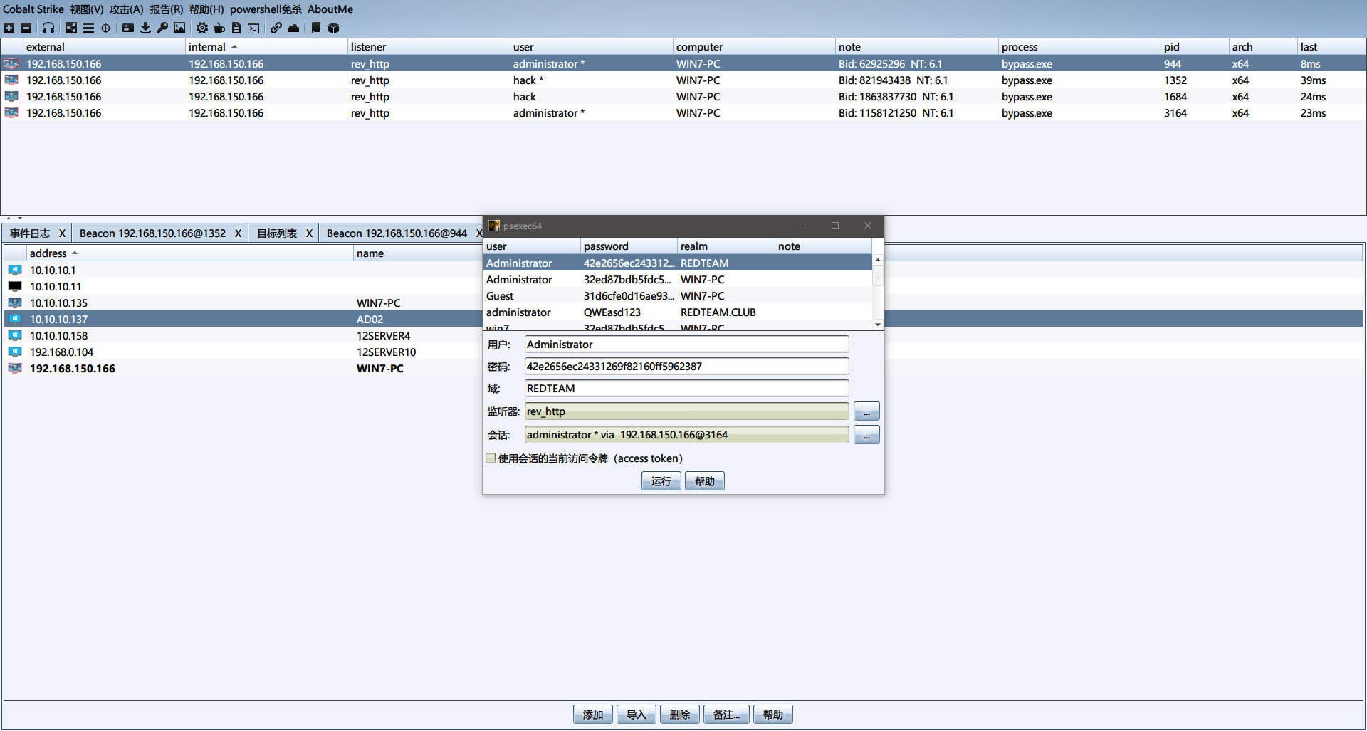Click the beacon icon for pid 3164 row
This screenshot has width=1367, height=731.
pyautogui.click(x=11, y=112)
